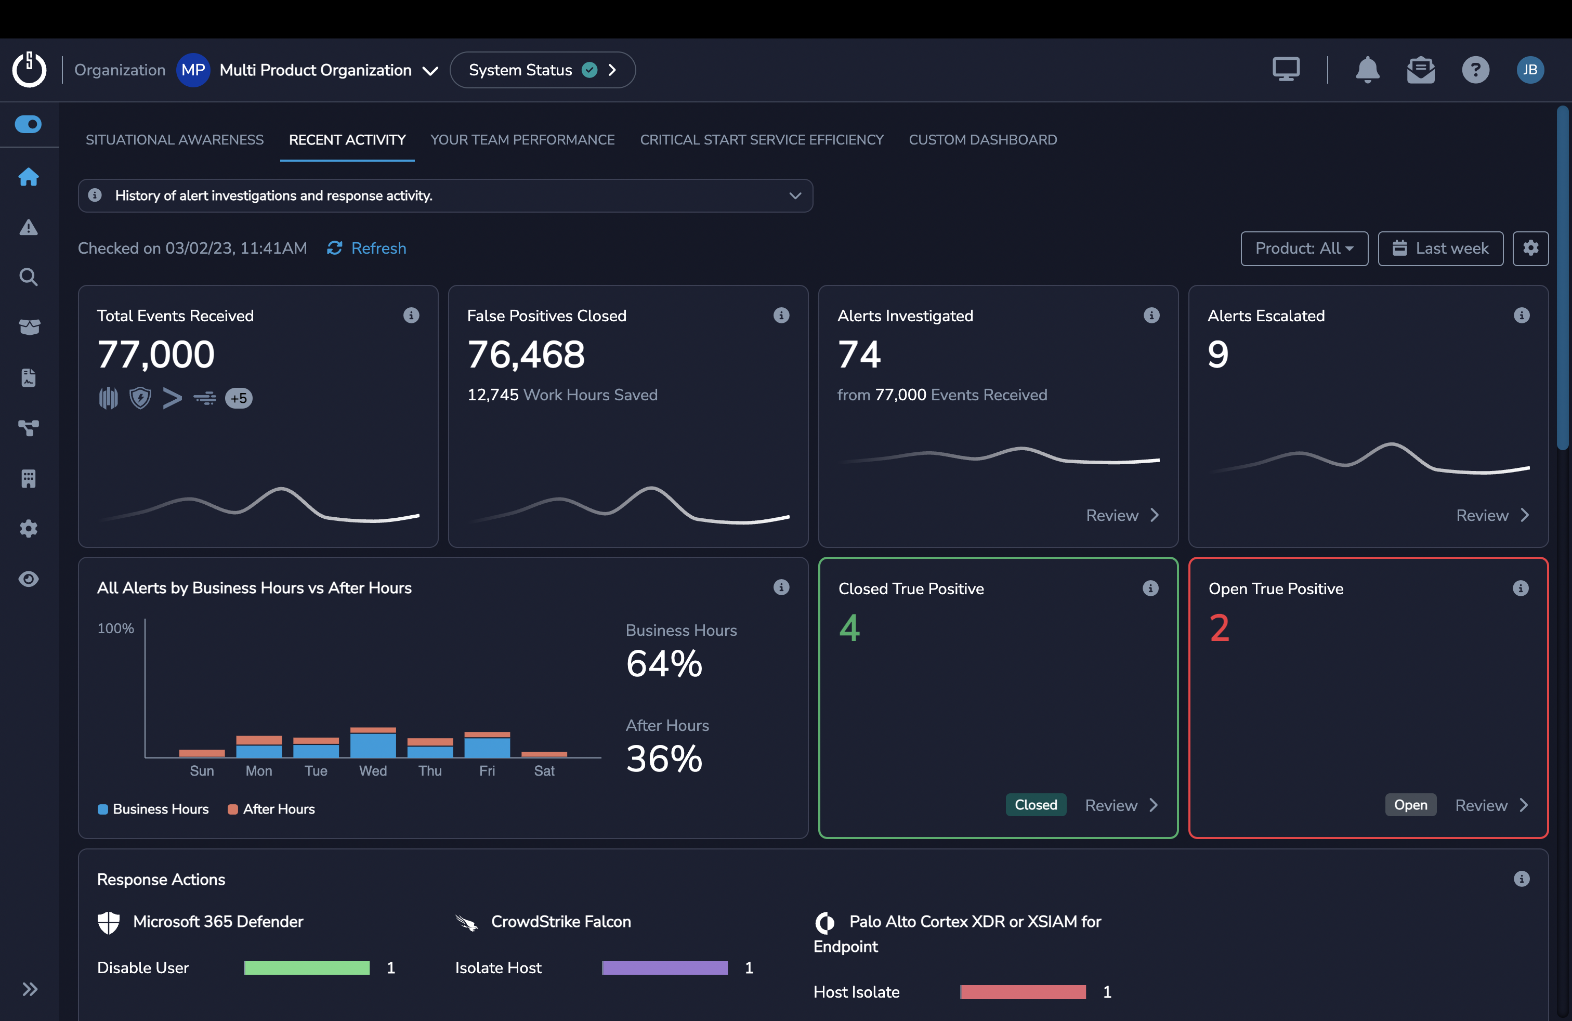Click the red Host Isolate bar

[x=1023, y=992]
